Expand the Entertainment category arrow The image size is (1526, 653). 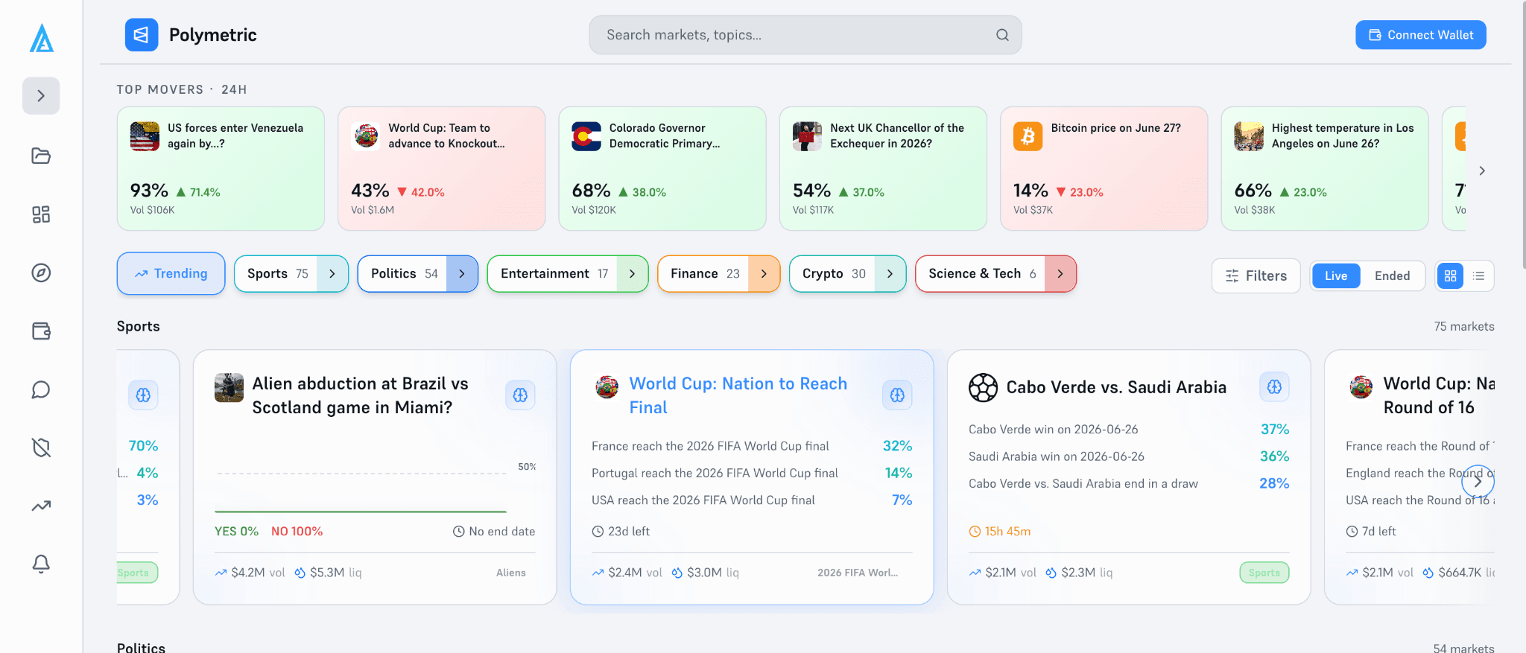click(632, 273)
